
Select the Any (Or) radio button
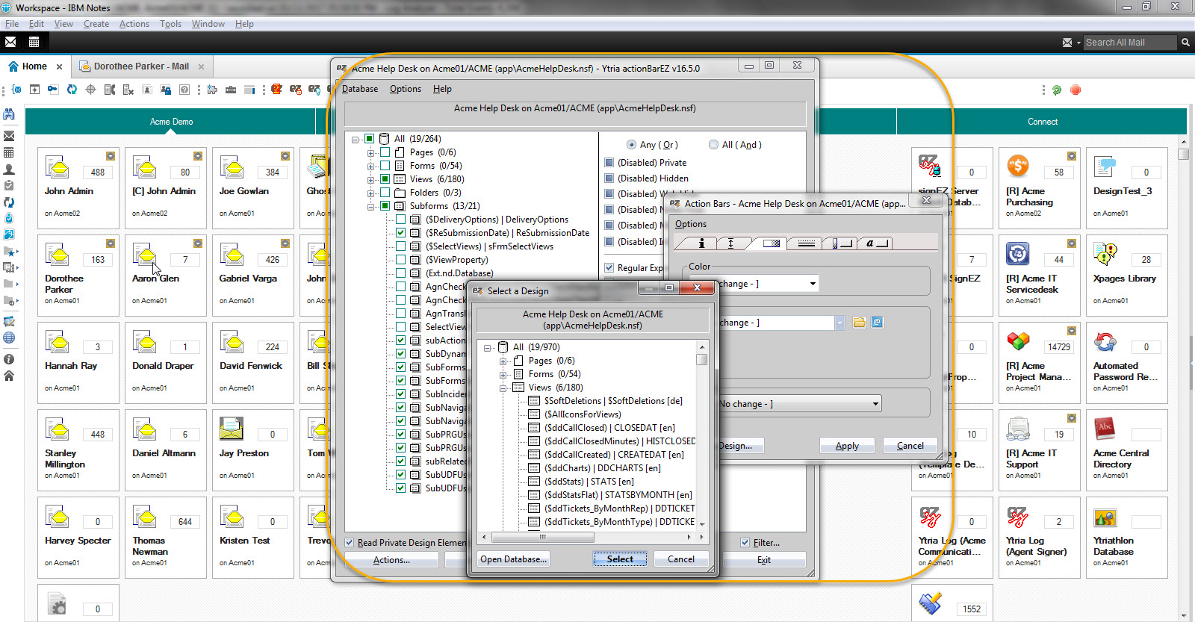point(631,145)
